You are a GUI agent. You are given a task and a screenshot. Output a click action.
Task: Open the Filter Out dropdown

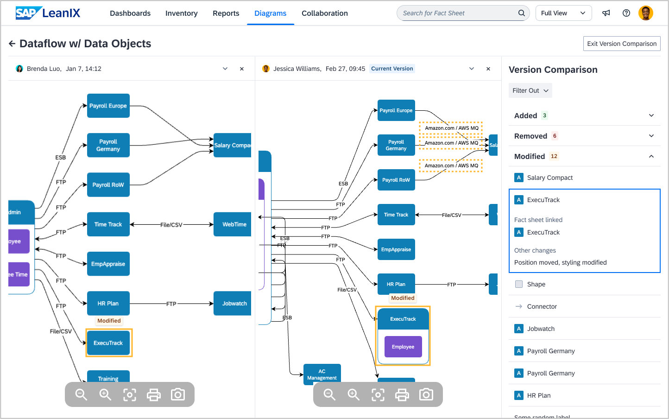click(530, 90)
